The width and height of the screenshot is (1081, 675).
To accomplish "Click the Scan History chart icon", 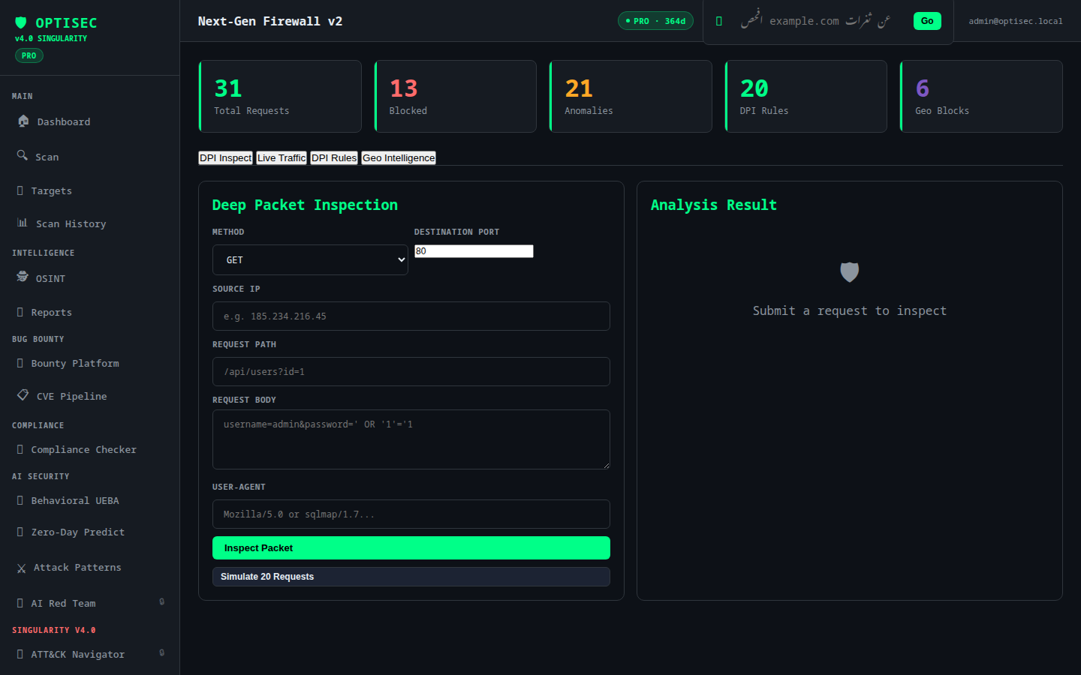I will [x=23, y=223].
